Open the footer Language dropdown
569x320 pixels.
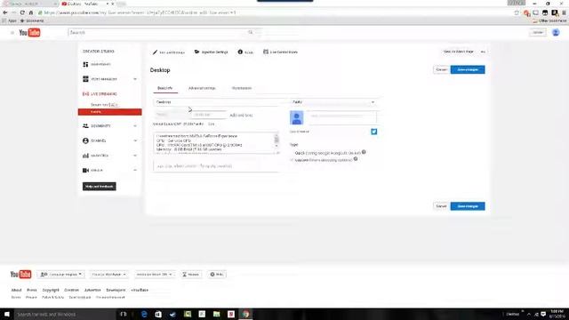pyautogui.click(x=60, y=275)
